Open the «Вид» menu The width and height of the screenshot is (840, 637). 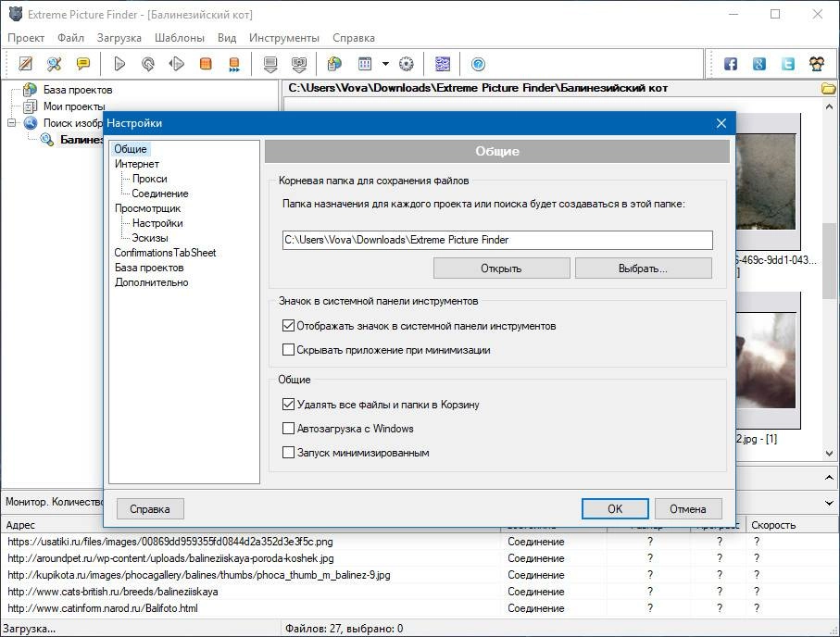pos(227,38)
